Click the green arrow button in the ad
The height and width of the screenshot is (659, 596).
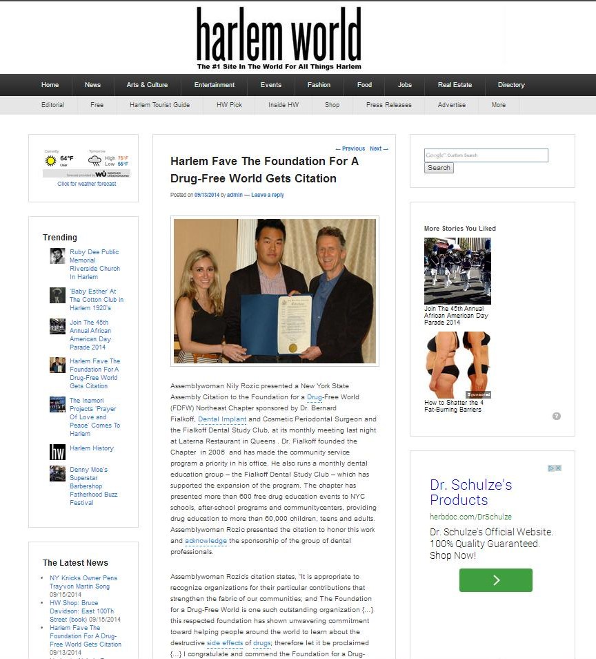pos(496,580)
